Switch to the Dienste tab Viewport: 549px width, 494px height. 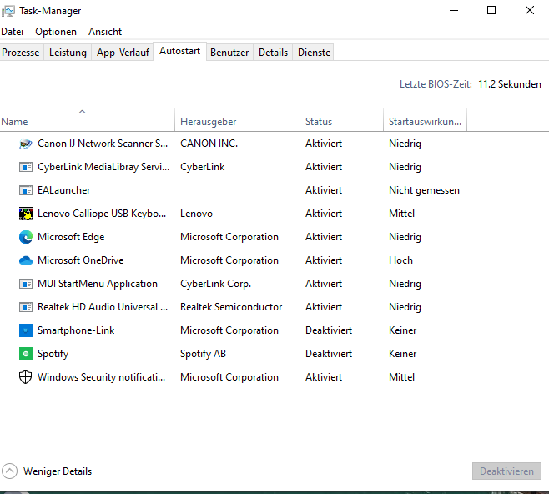[314, 53]
